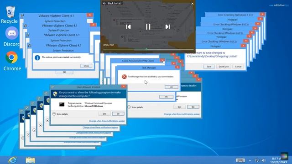Open File Explorer from the taskbar
Screen dimensions: 292x164
click(x=31, y=160)
